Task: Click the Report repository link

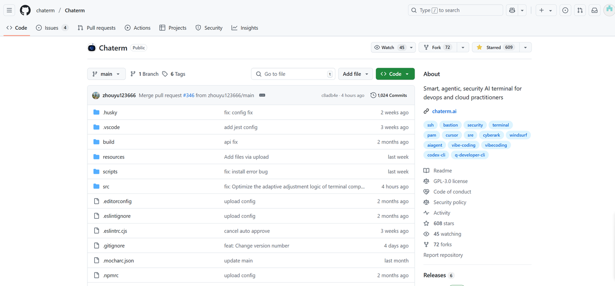Action: tap(443, 255)
